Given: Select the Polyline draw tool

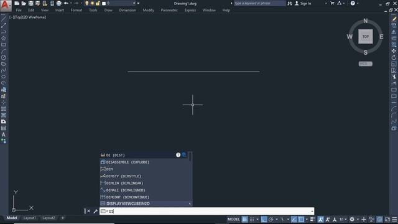Looking at the screenshot, I should coord(3,32).
